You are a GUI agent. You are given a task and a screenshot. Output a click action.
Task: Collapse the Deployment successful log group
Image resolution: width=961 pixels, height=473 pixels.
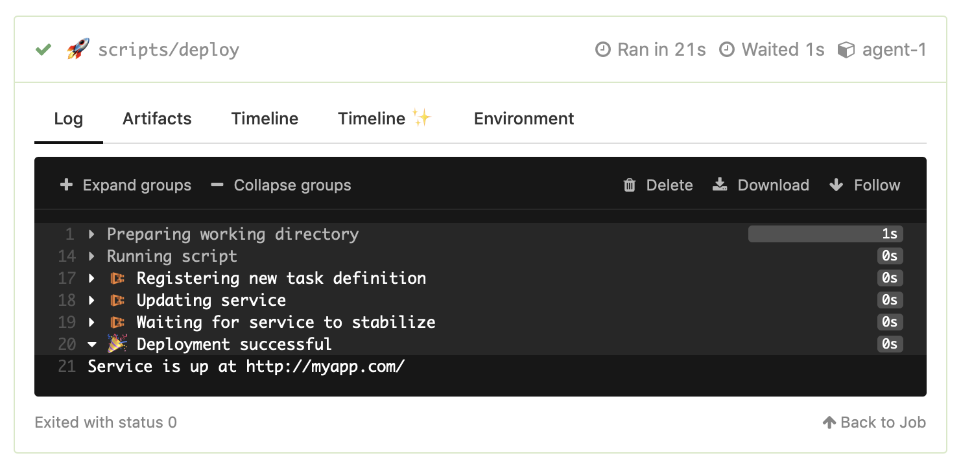pyautogui.click(x=92, y=344)
